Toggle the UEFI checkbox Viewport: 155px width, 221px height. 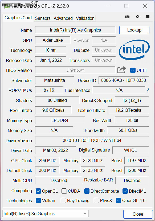(x=133, y=70)
